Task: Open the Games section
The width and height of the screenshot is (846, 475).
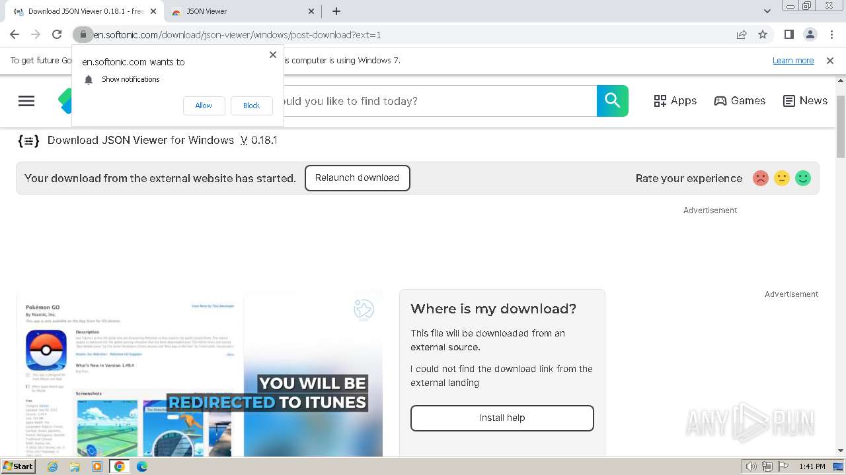Action: point(740,101)
